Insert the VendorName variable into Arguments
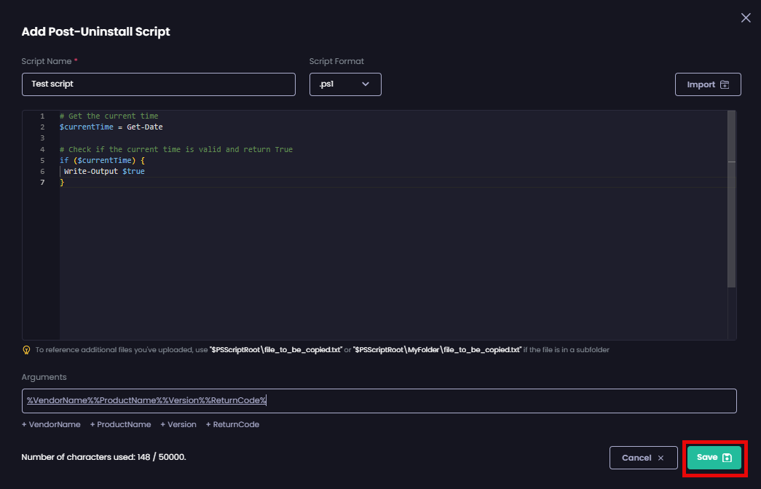 (x=51, y=424)
